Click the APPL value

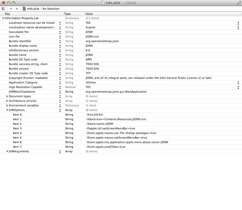(89, 60)
